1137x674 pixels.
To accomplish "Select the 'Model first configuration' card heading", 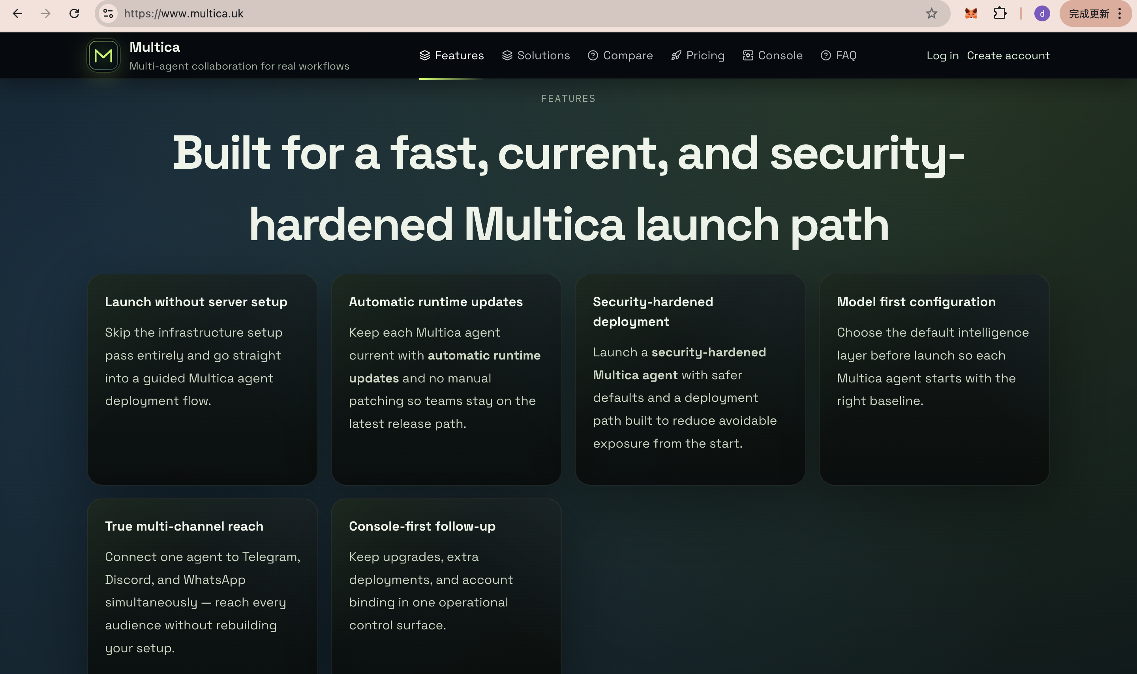I will 916,301.
